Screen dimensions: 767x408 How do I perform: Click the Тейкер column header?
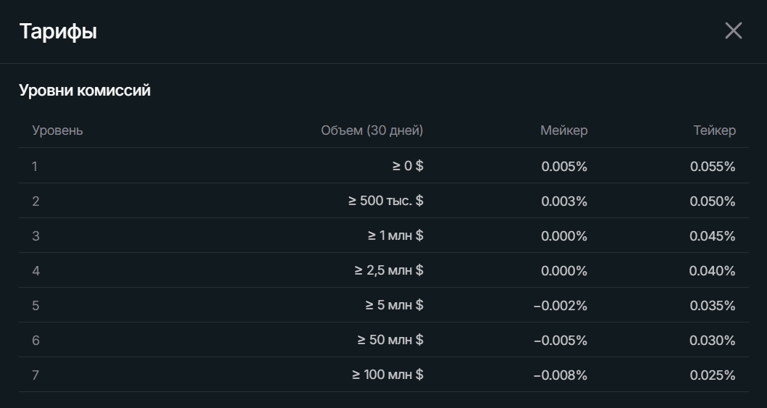(x=714, y=130)
